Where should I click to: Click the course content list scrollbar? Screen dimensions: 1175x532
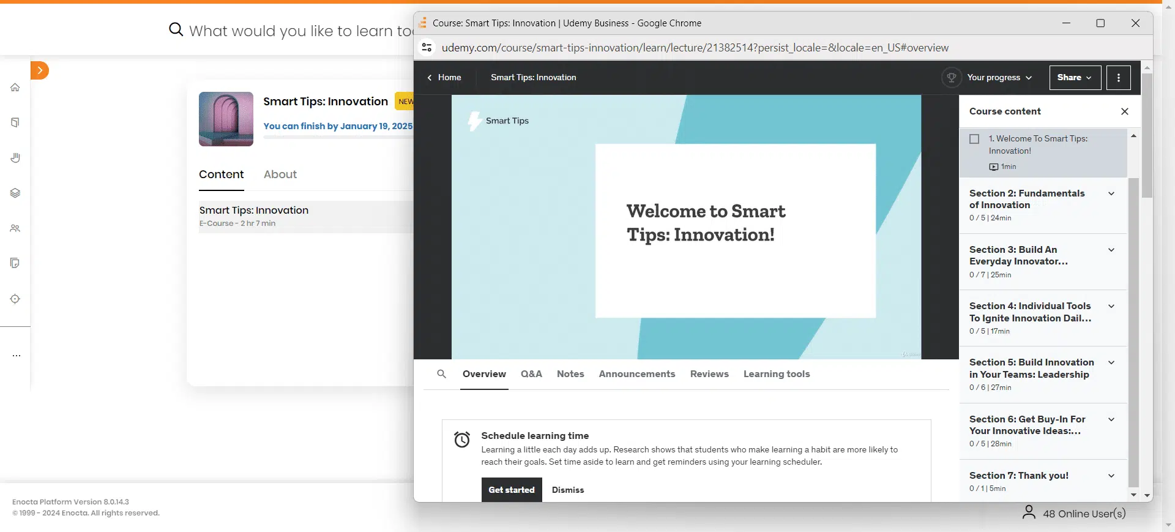[x=1133, y=332]
